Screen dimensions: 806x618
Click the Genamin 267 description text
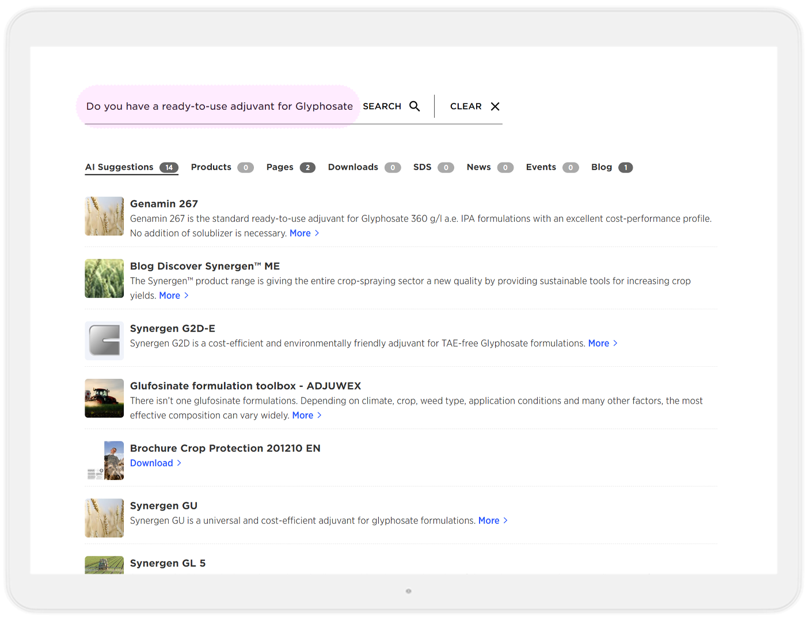coord(421,226)
